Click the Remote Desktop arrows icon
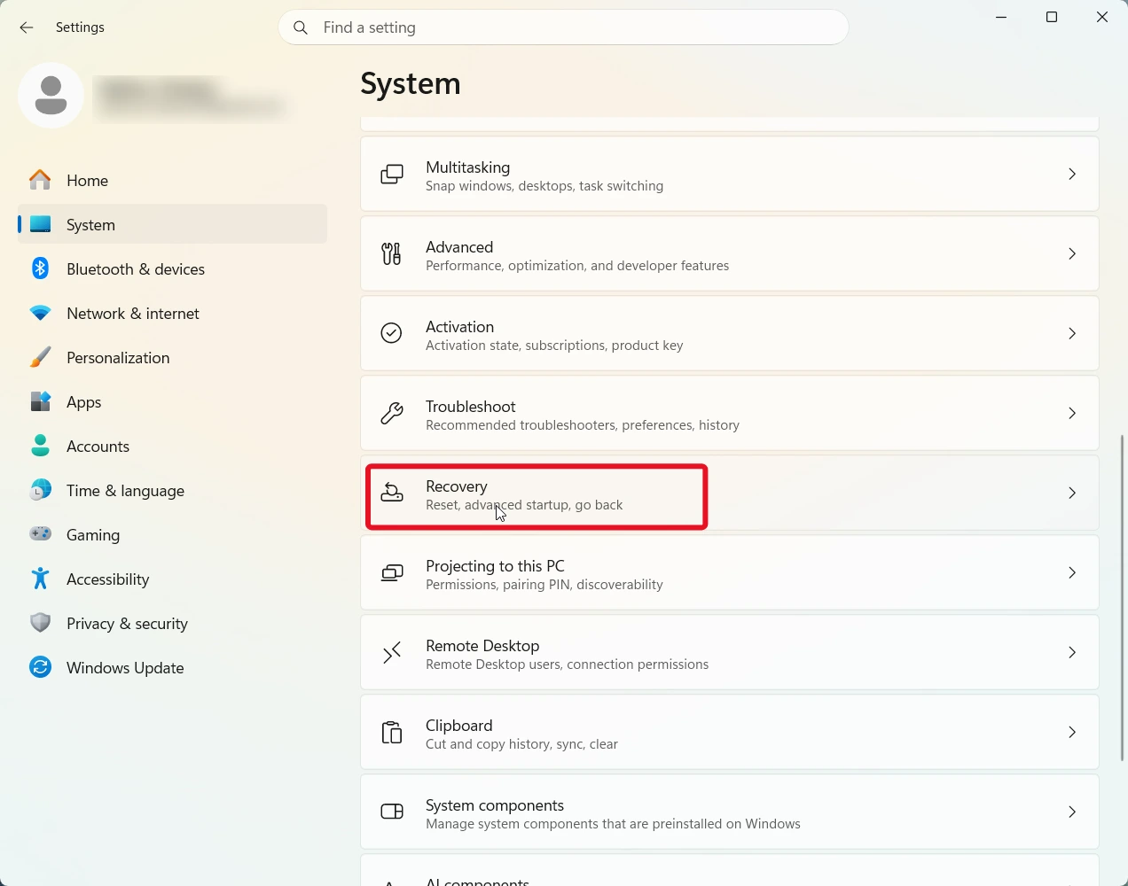This screenshot has height=886, width=1128. pos(392,652)
